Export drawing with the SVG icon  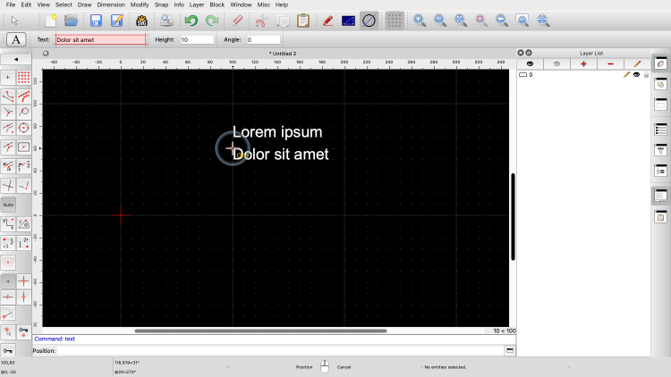141,21
